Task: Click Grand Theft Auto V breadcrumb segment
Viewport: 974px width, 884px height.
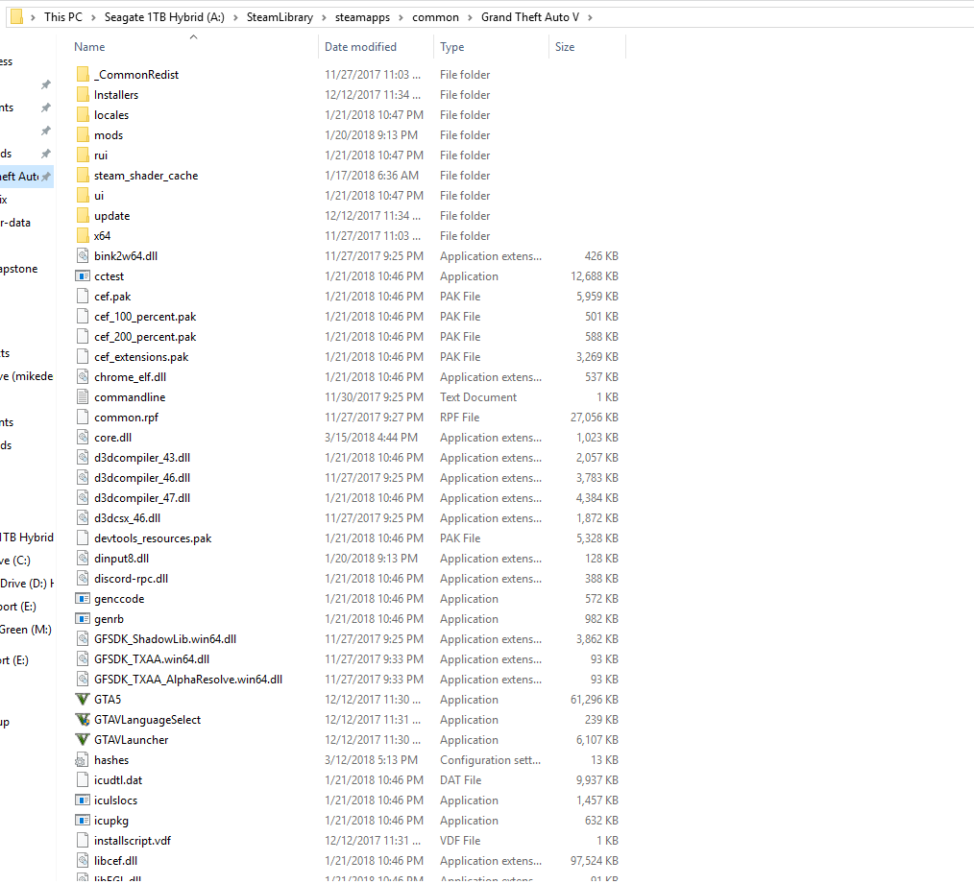Action: (530, 17)
